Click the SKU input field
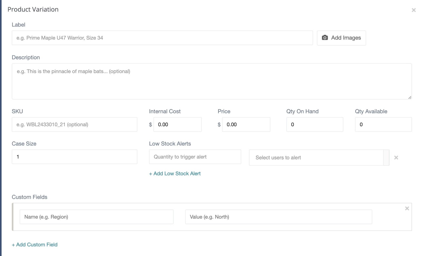The image size is (421, 256). (74, 124)
